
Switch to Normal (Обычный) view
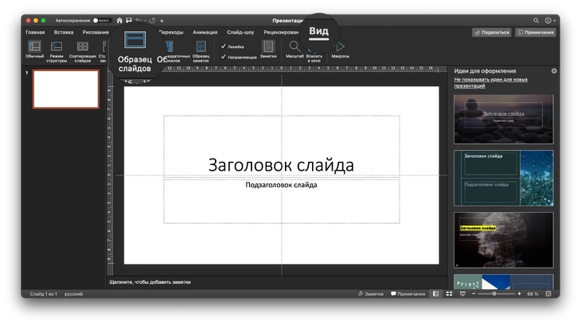pyautogui.click(x=34, y=49)
